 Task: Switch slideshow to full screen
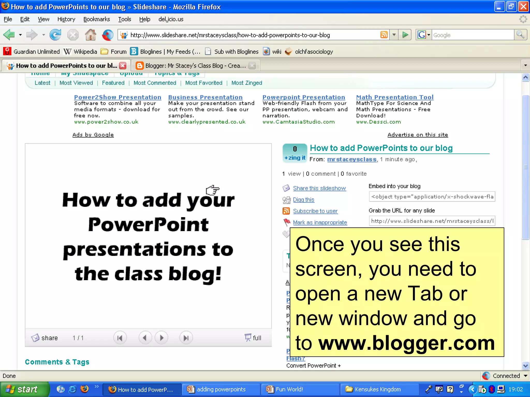click(x=253, y=338)
